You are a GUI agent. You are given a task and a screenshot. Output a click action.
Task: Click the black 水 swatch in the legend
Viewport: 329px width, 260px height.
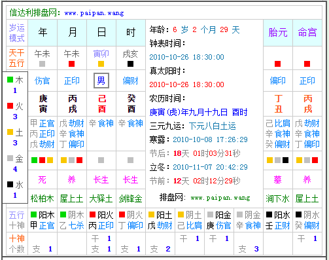[10, 184]
